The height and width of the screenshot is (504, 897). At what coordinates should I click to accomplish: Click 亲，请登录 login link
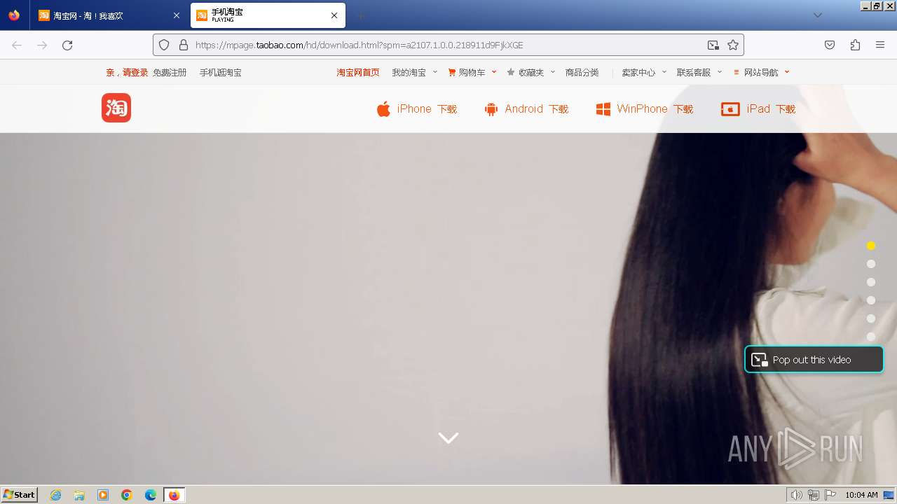pos(127,72)
